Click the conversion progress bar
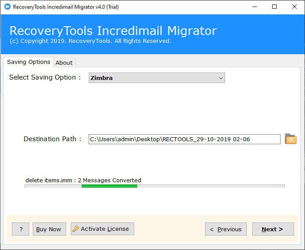This screenshot has height=250, width=305. 155,186
